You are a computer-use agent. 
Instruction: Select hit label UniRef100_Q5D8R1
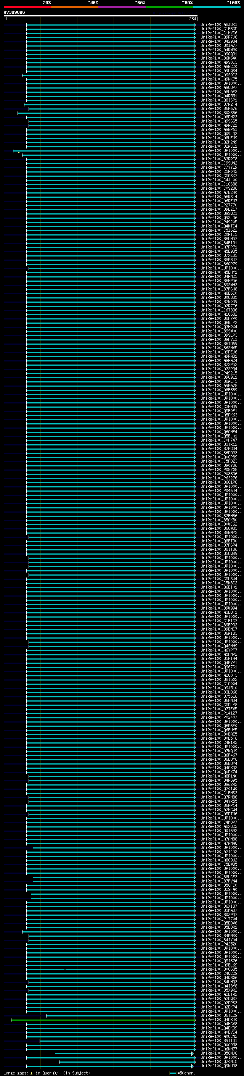coord(218,927)
